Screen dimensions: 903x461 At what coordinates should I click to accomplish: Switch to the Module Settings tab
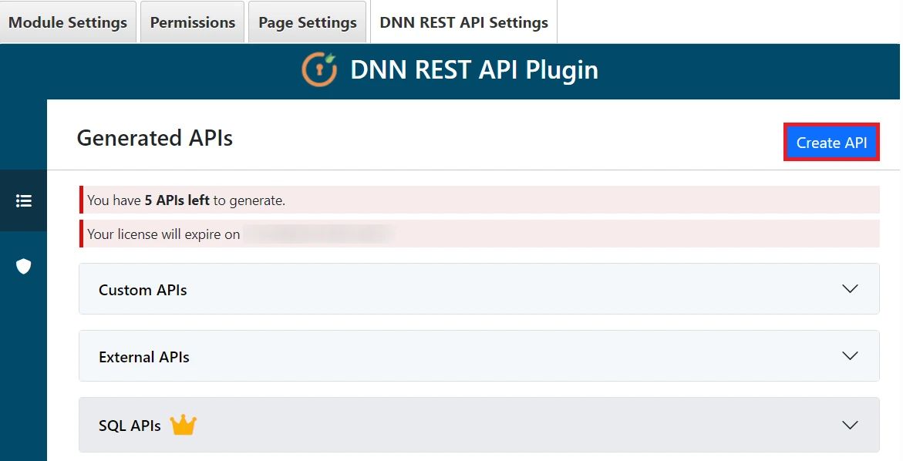(68, 22)
